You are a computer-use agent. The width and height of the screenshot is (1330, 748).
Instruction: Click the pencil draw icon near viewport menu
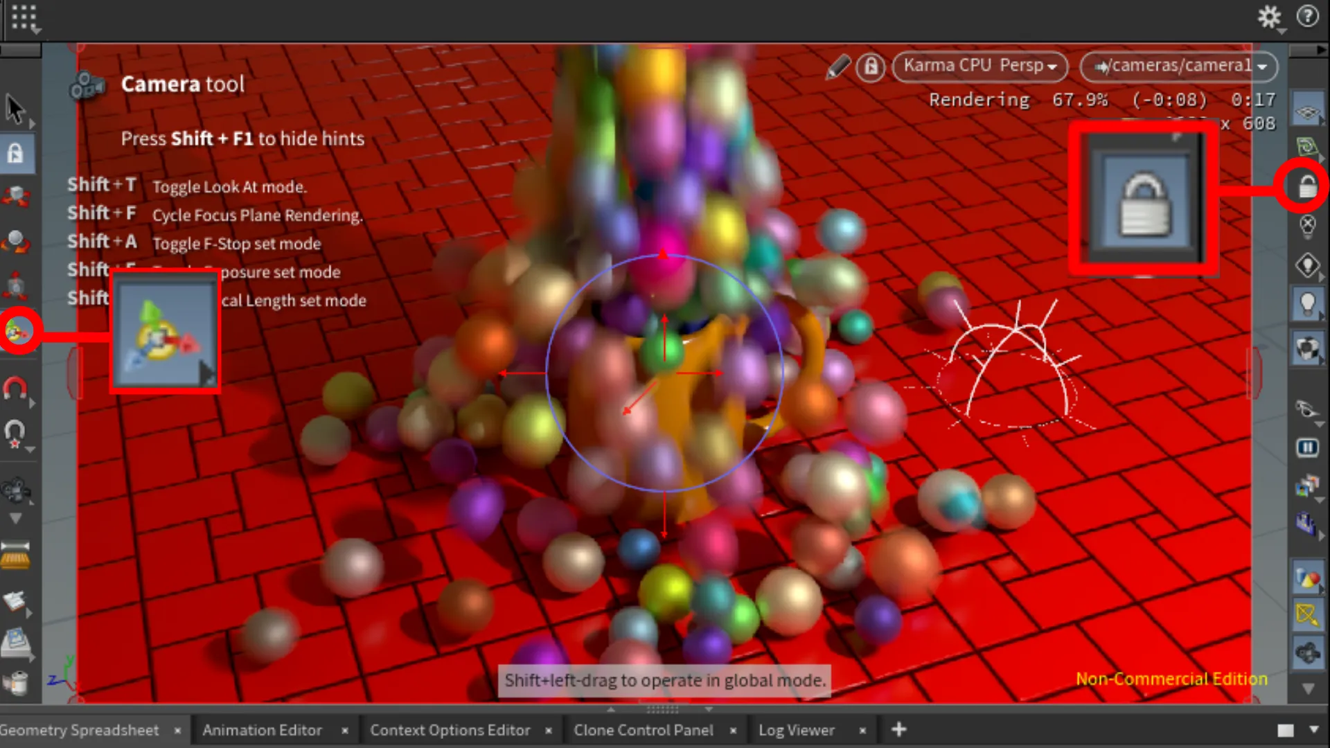(x=838, y=66)
